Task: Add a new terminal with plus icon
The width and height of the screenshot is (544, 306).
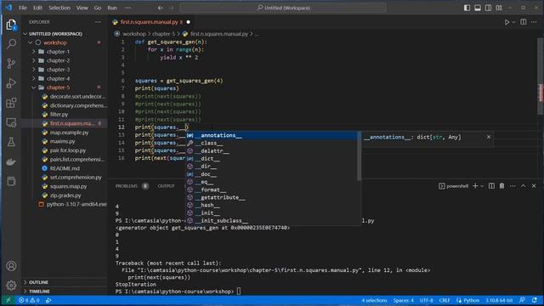Action: [x=475, y=186]
